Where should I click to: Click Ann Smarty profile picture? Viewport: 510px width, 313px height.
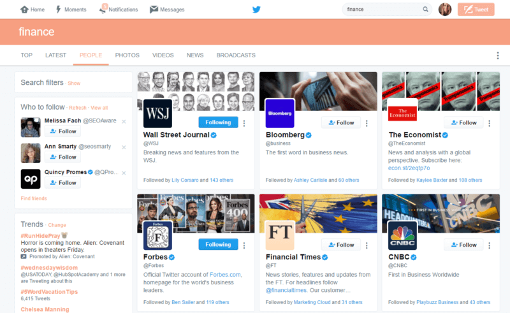click(31, 153)
